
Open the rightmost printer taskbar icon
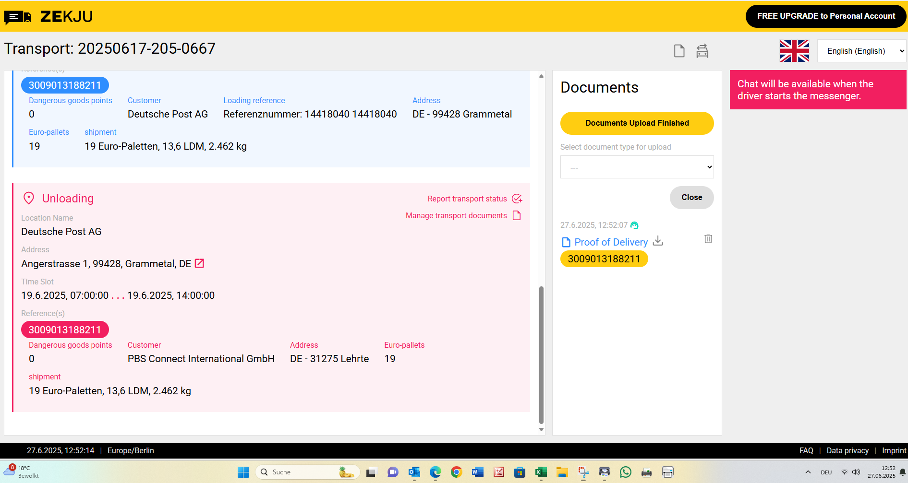(x=668, y=472)
